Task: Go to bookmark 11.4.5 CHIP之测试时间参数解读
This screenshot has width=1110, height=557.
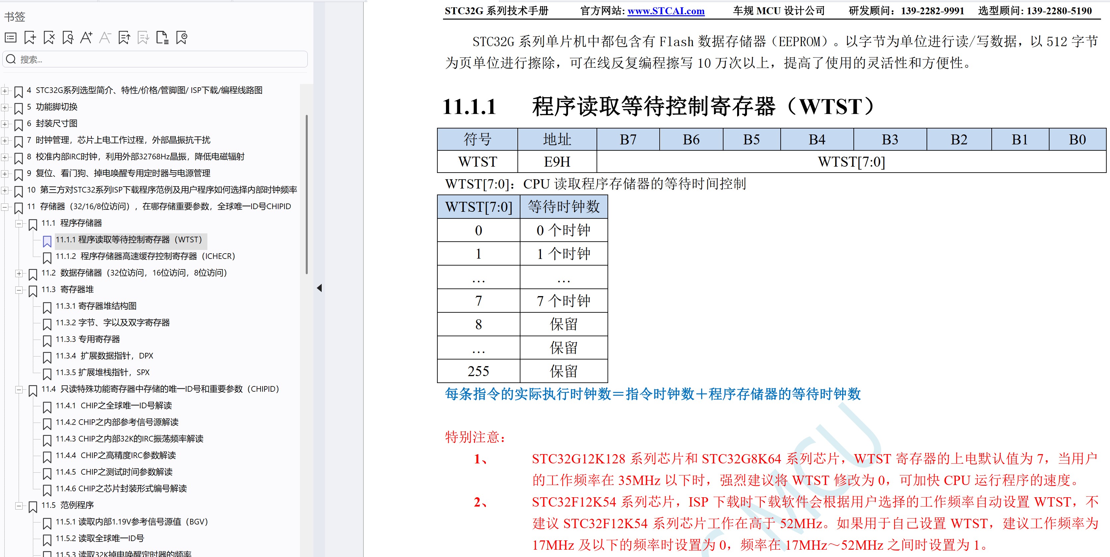Action: (x=114, y=472)
